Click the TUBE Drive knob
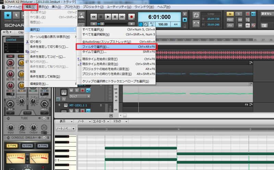Screen dimensions: 274x170 click(22, 127)
